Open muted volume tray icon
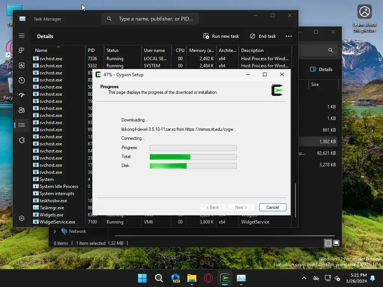 337,278
